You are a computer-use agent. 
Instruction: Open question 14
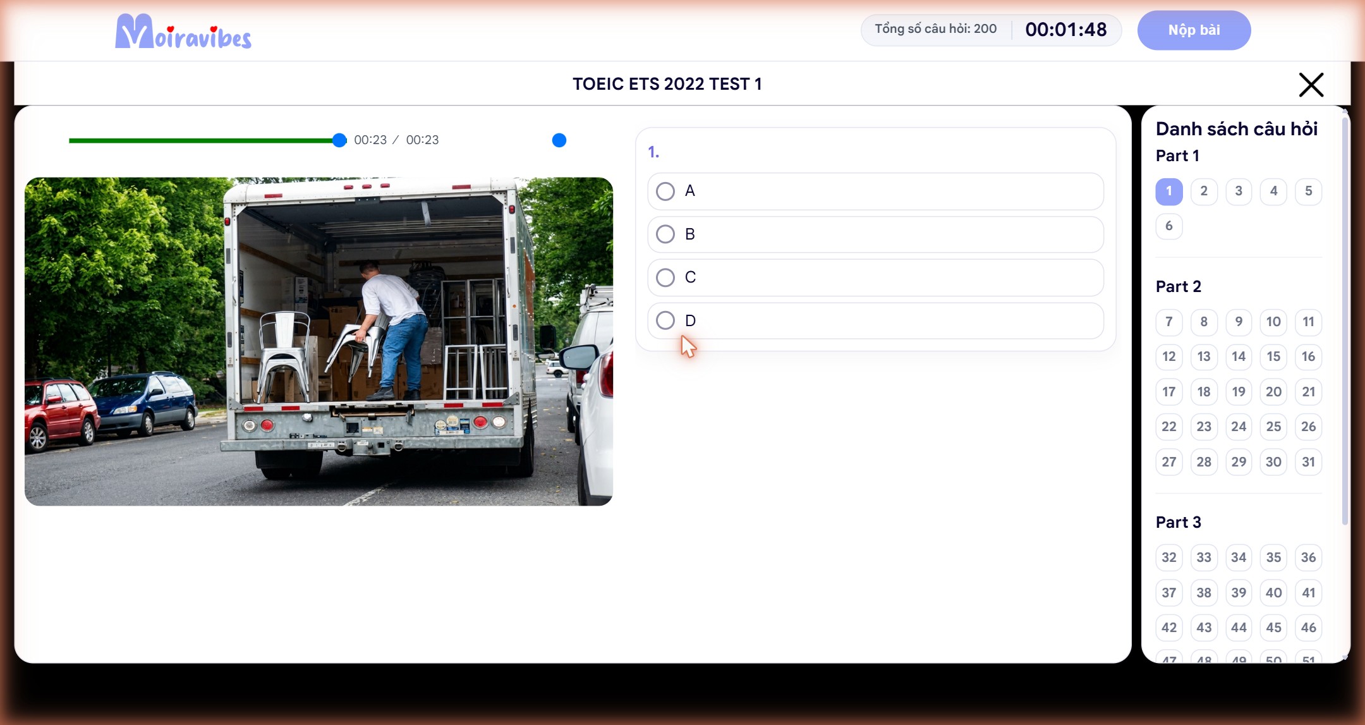1239,356
